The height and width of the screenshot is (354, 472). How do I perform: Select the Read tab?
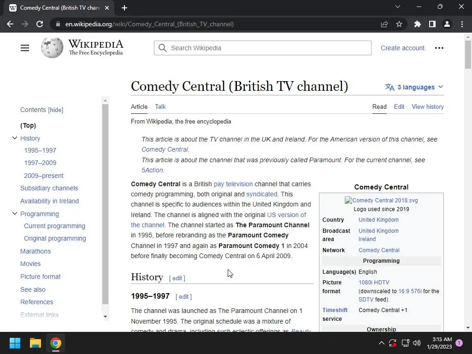click(x=379, y=106)
